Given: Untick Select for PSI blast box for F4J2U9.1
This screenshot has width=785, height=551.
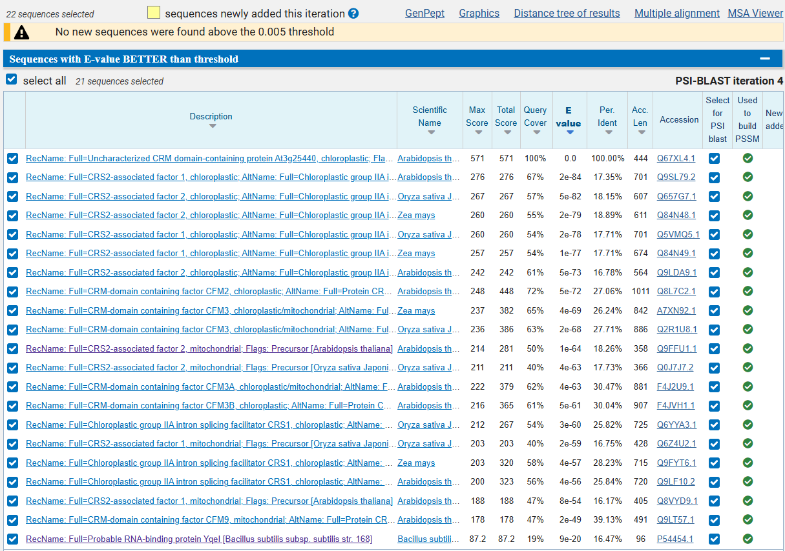Looking at the screenshot, I should click(x=714, y=386).
